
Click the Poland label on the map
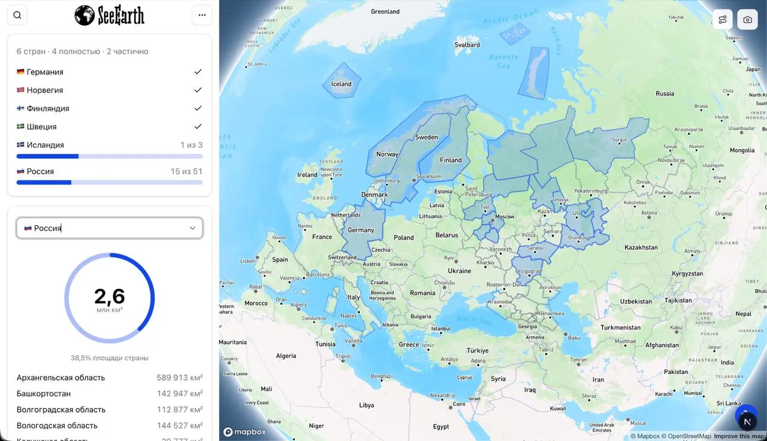click(404, 237)
